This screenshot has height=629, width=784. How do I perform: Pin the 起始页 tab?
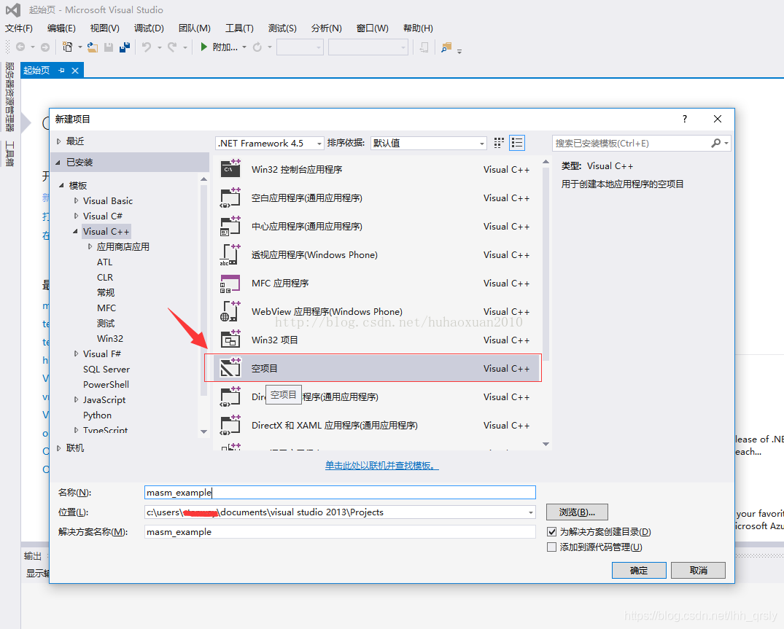pyautogui.click(x=61, y=71)
